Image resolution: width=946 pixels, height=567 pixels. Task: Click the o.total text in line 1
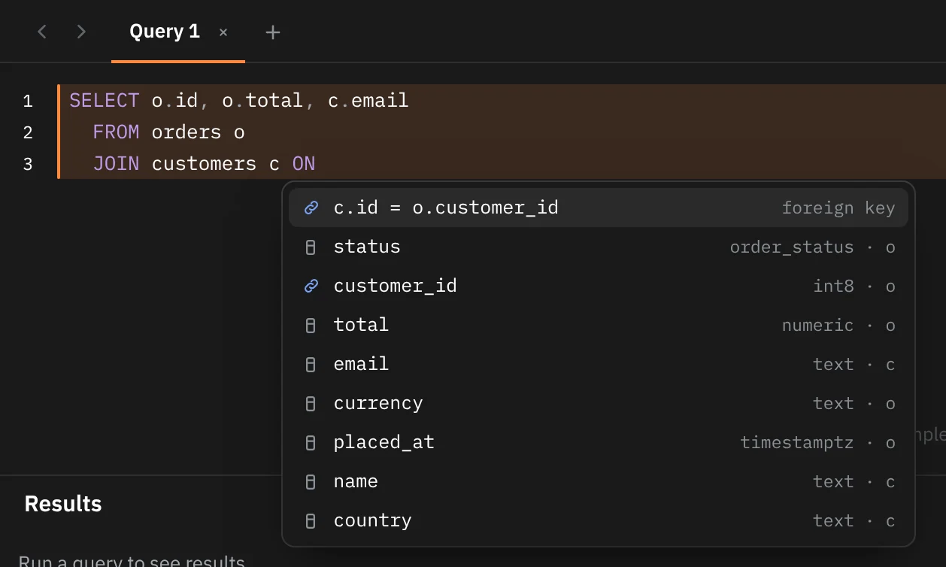coord(262,101)
